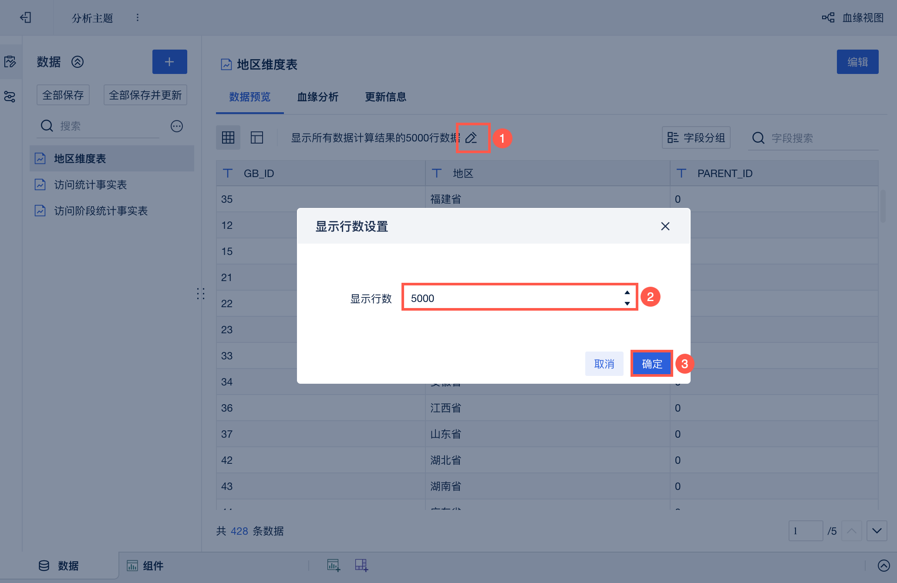This screenshot has height=583, width=897.
Task: Collapse the 数据 panel with double-chevron icon
Action: point(78,62)
